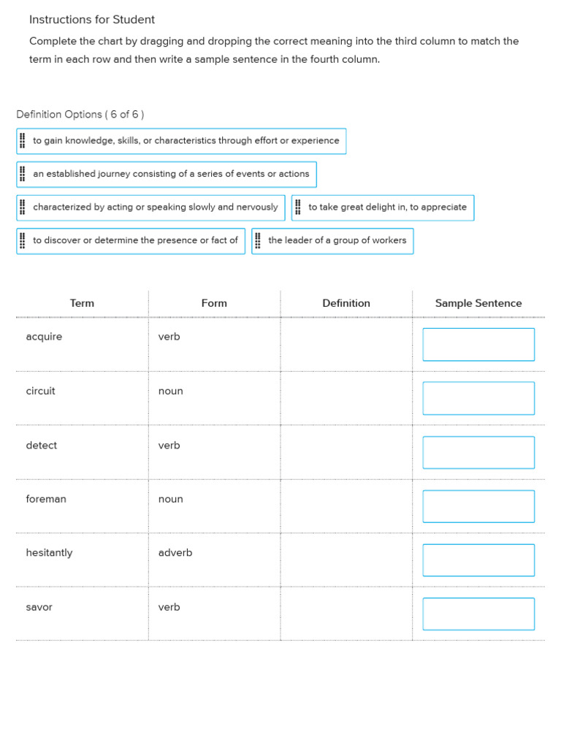Screen dimensions: 561x748
Task: Click drag handle of 'an established journey' option
Action: (x=23, y=174)
